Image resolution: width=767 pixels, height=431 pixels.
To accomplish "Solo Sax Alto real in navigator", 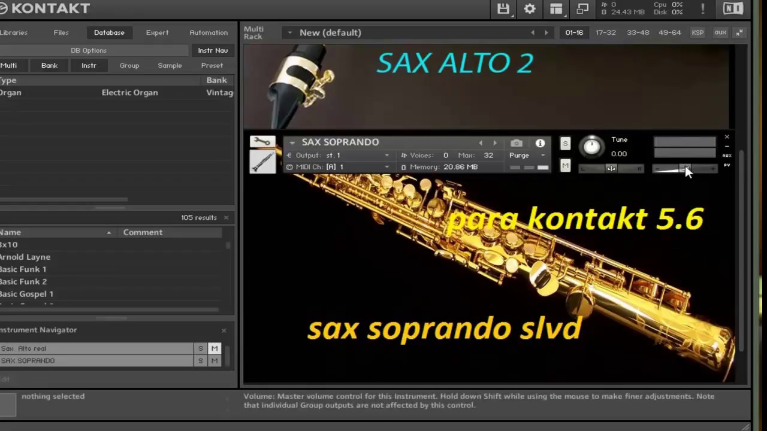I will pyautogui.click(x=201, y=348).
